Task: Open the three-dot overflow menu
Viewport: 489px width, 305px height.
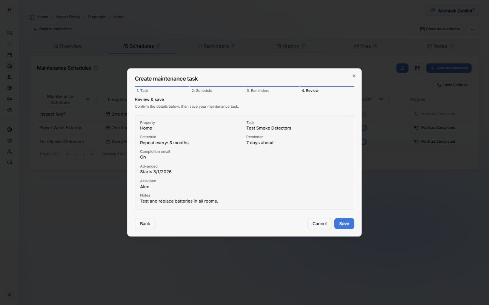Action: pos(472,29)
